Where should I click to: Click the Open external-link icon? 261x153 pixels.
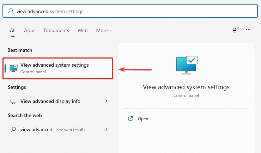[130, 118]
